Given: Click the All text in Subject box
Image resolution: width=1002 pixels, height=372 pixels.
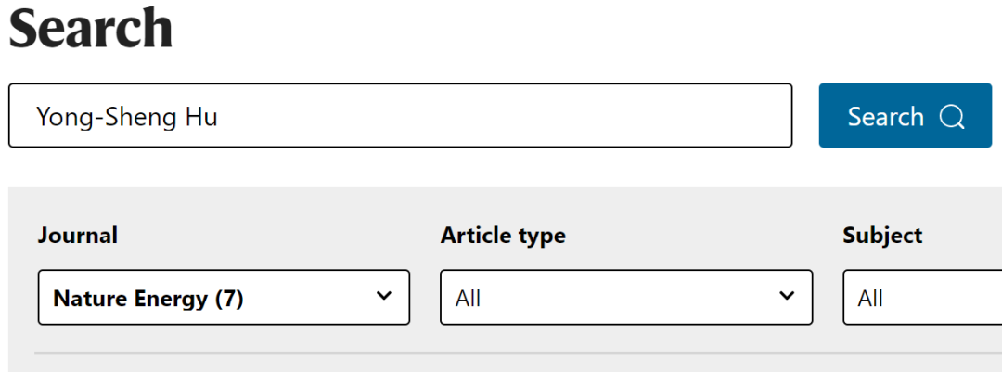Looking at the screenshot, I should [x=870, y=299].
